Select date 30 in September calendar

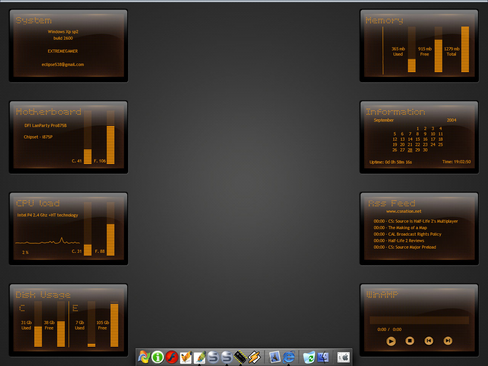425,150
